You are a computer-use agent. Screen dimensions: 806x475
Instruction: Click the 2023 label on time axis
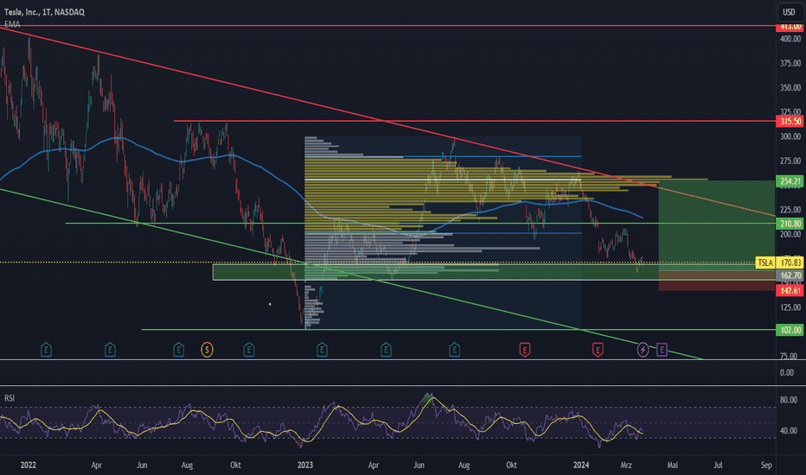304,465
